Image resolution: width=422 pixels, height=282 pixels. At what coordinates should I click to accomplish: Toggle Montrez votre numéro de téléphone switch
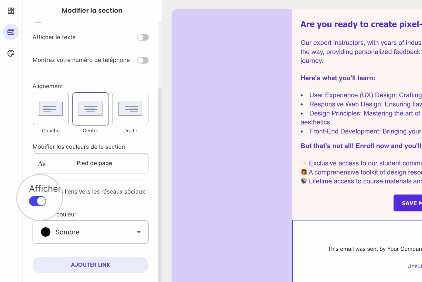[x=143, y=60]
